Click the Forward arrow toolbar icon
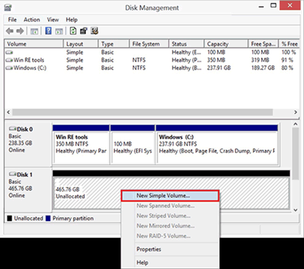Image resolution: width=304 pixels, height=269 pixels. tap(20, 31)
